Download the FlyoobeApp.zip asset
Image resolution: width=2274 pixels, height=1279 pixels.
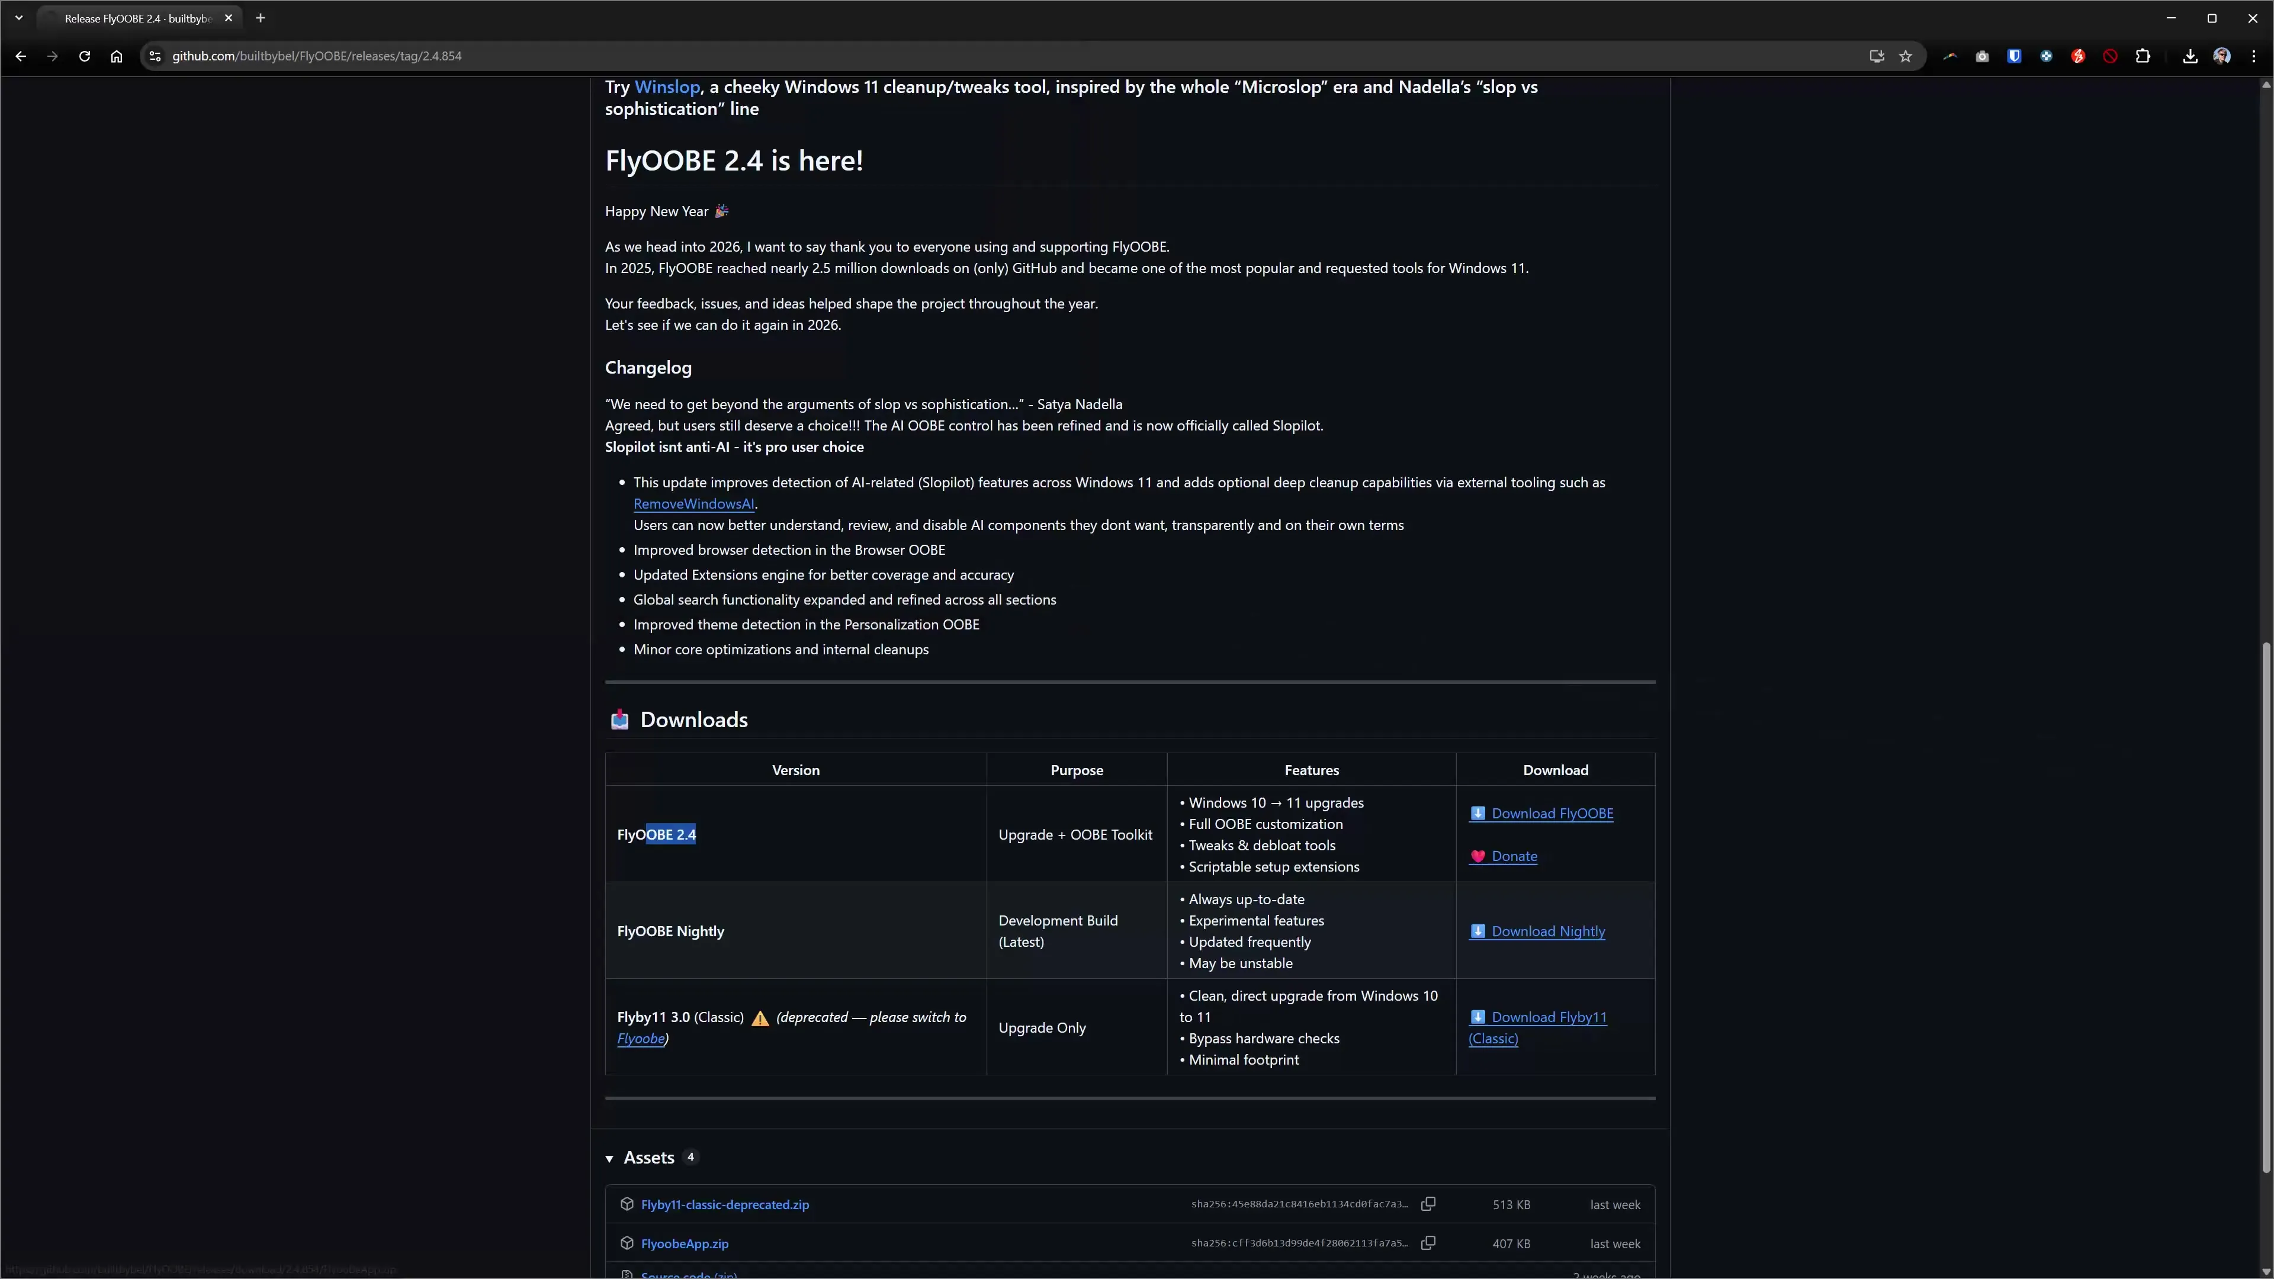coord(684,1243)
